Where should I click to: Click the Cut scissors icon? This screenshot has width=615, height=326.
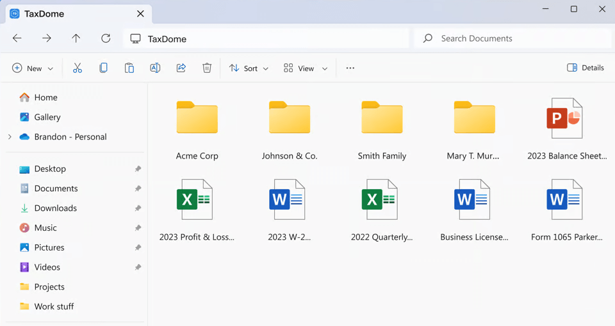78,68
